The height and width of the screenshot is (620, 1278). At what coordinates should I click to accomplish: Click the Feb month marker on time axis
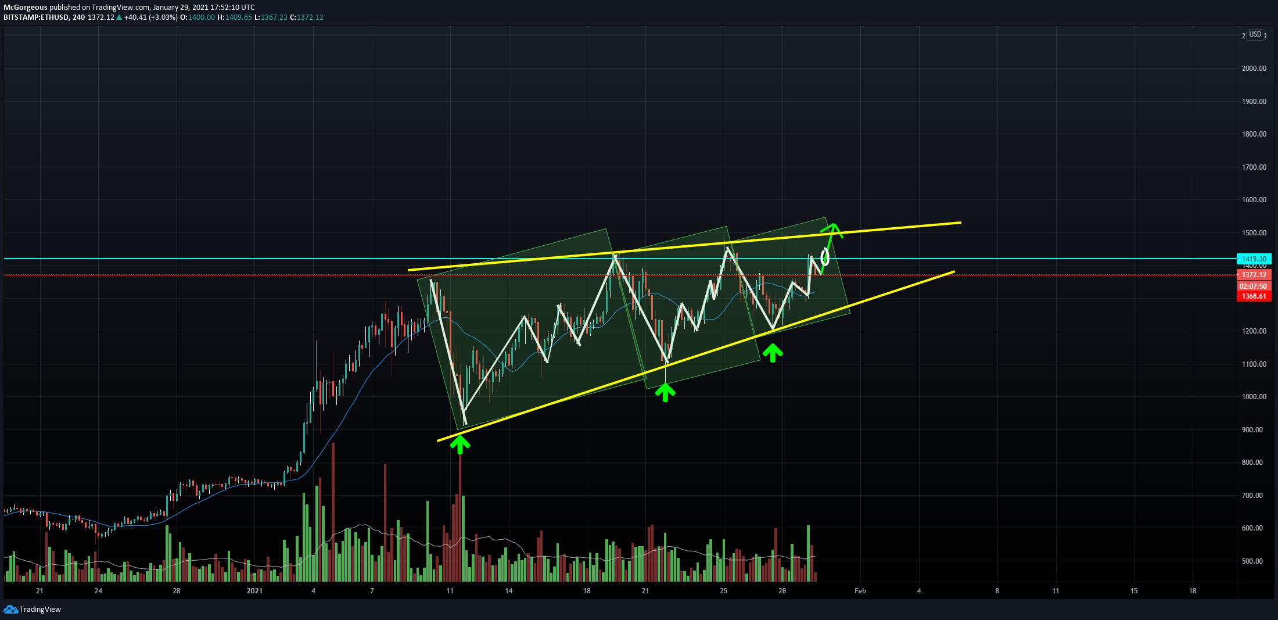click(x=860, y=591)
